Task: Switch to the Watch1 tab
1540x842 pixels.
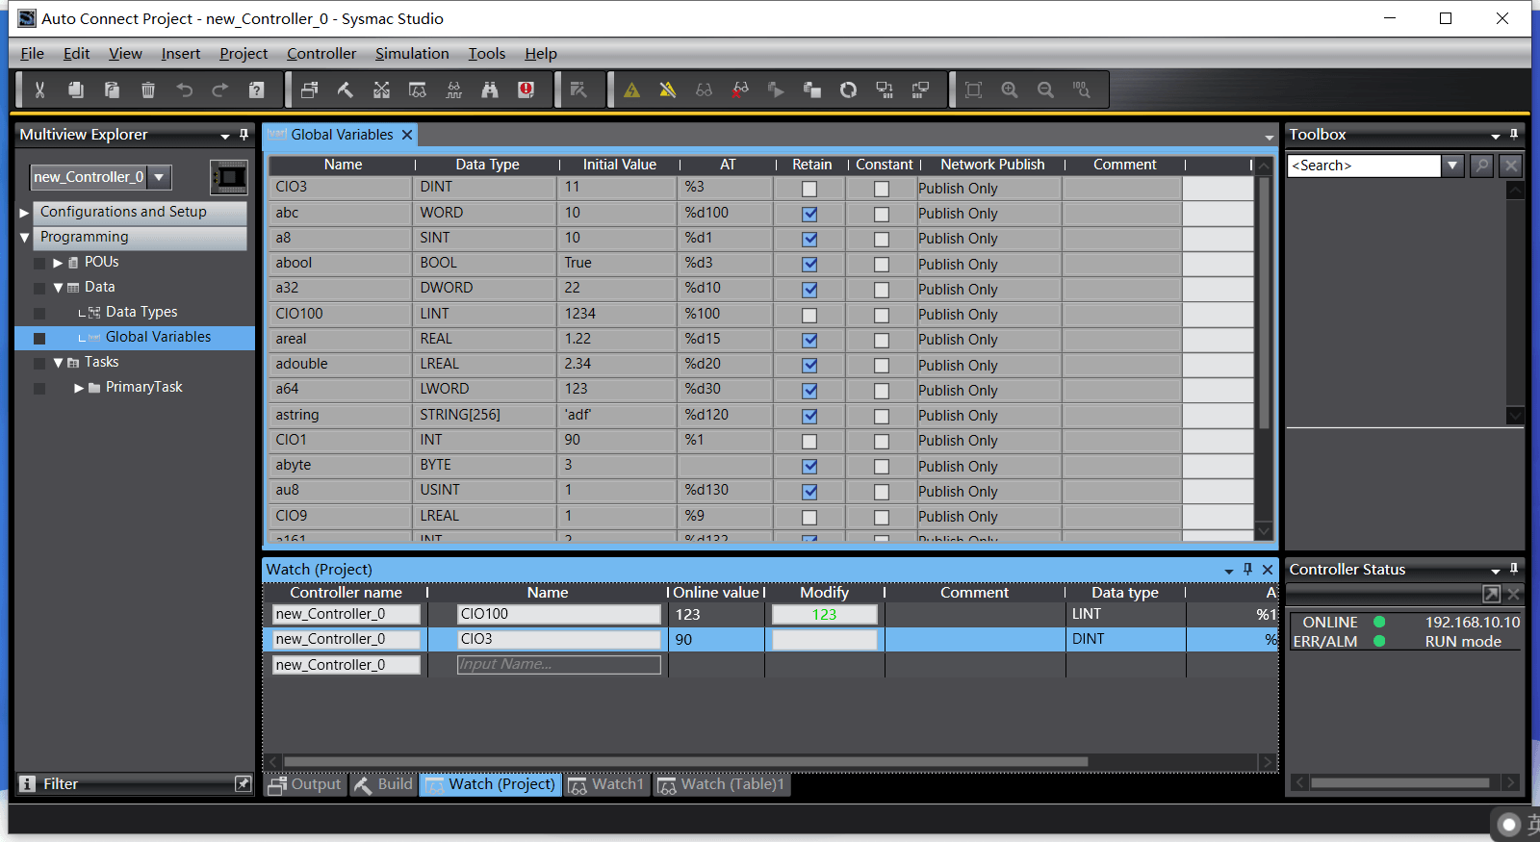Action: (606, 784)
